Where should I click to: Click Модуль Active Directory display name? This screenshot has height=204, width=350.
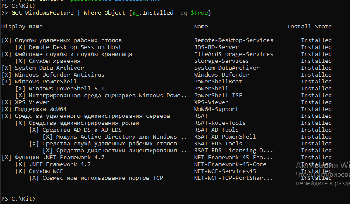pos(123,137)
